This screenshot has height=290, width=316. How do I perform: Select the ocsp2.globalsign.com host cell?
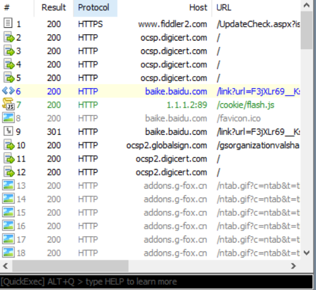tap(167, 146)
